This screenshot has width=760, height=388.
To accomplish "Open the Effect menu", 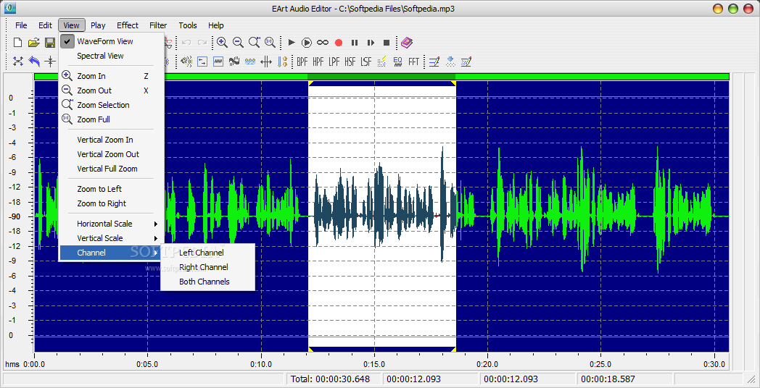I will 128,25.
